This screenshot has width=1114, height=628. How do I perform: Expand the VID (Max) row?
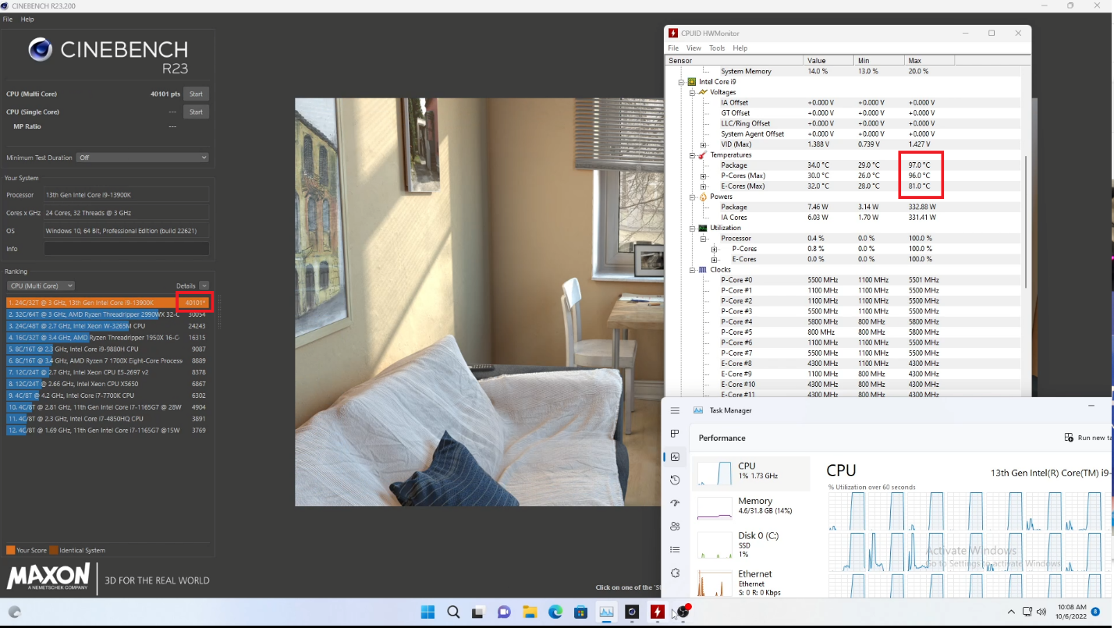703,144
